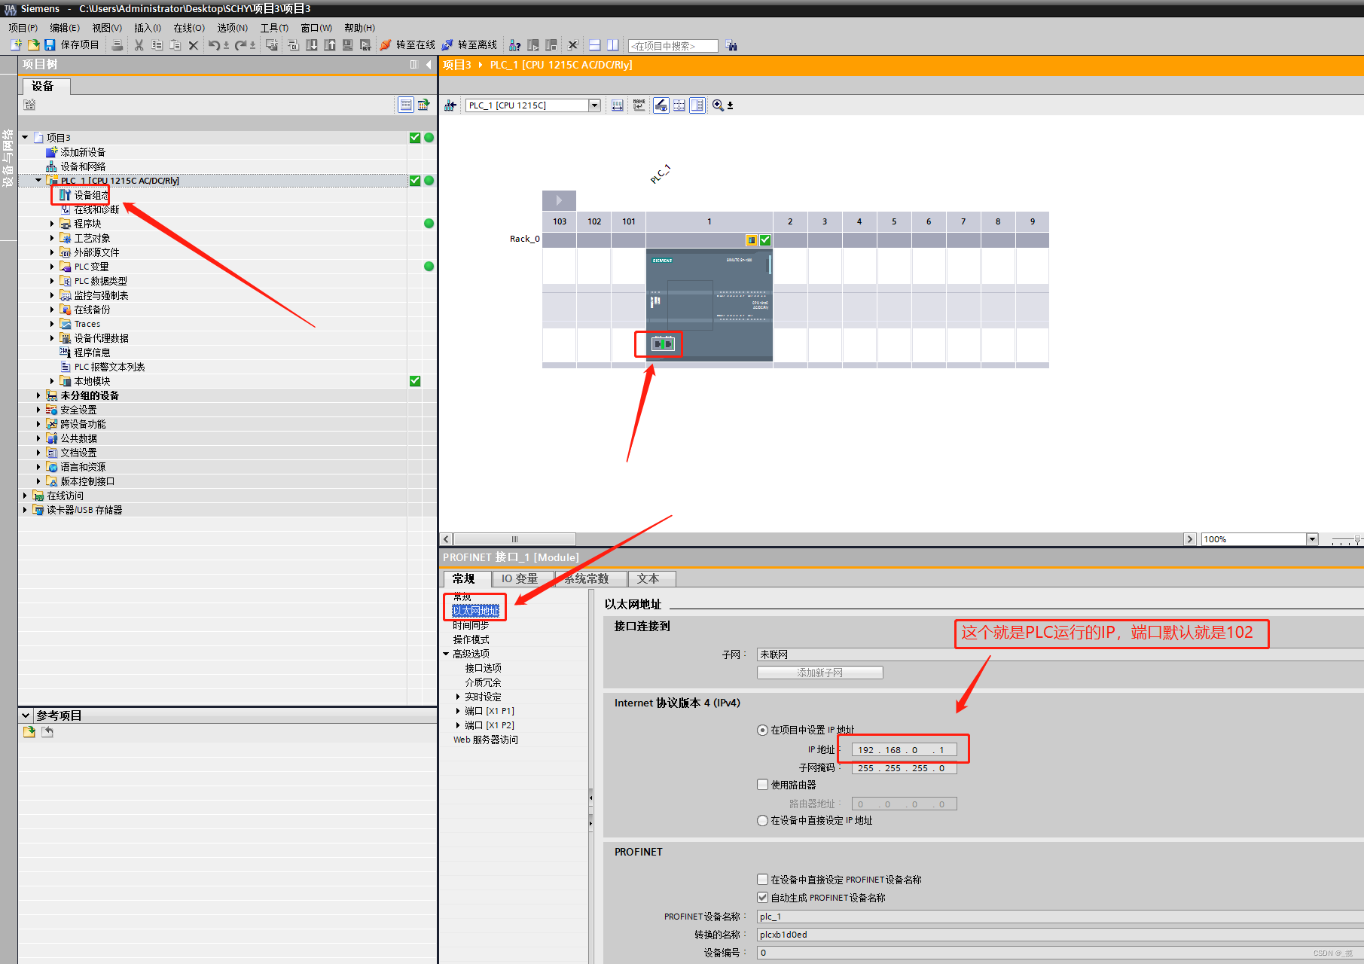The image size is (1364, 964).
Task: Click the 添加新子网 button
Action: (x=819, y=672)
